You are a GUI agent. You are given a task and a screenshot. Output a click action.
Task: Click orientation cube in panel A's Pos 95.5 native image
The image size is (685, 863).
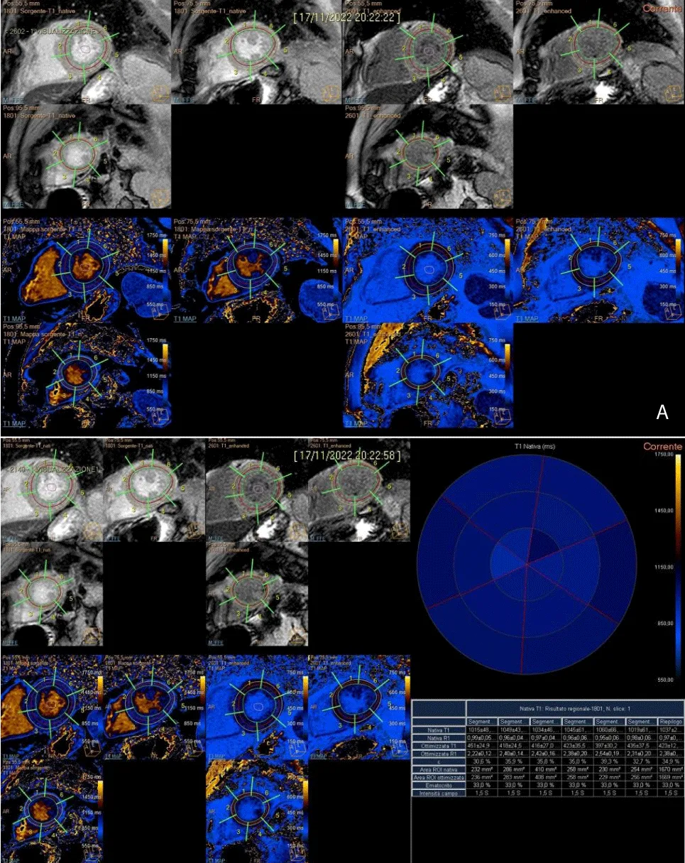(x=160, y=196)
